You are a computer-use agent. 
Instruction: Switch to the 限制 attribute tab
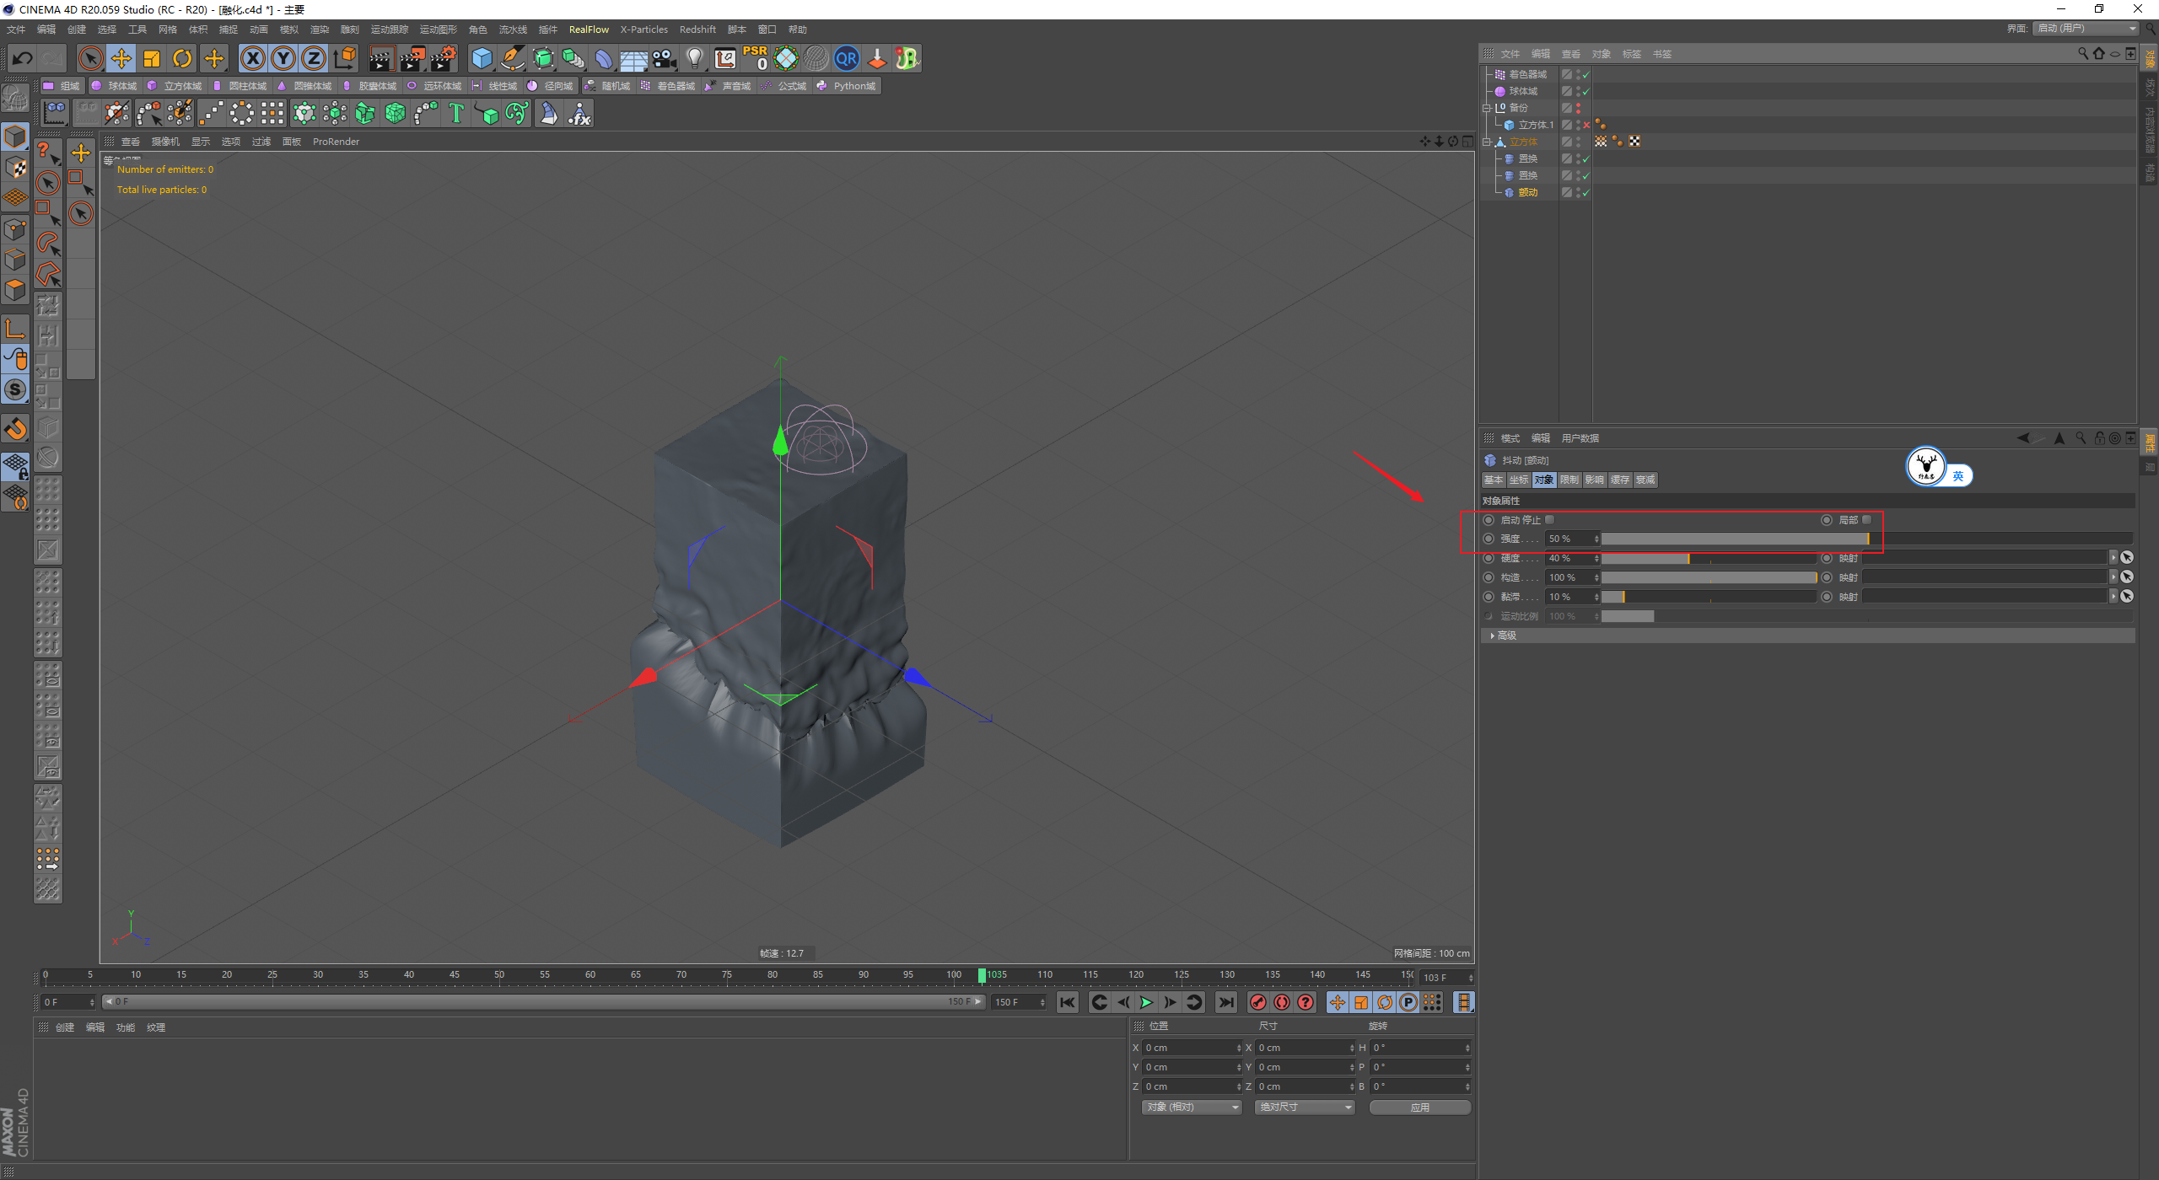(1569, 480)
